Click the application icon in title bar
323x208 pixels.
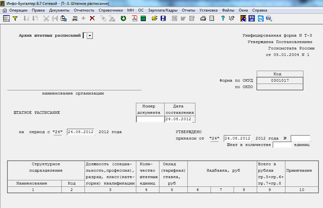3,3
